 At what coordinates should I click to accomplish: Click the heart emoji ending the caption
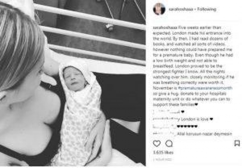pos(196,105)
